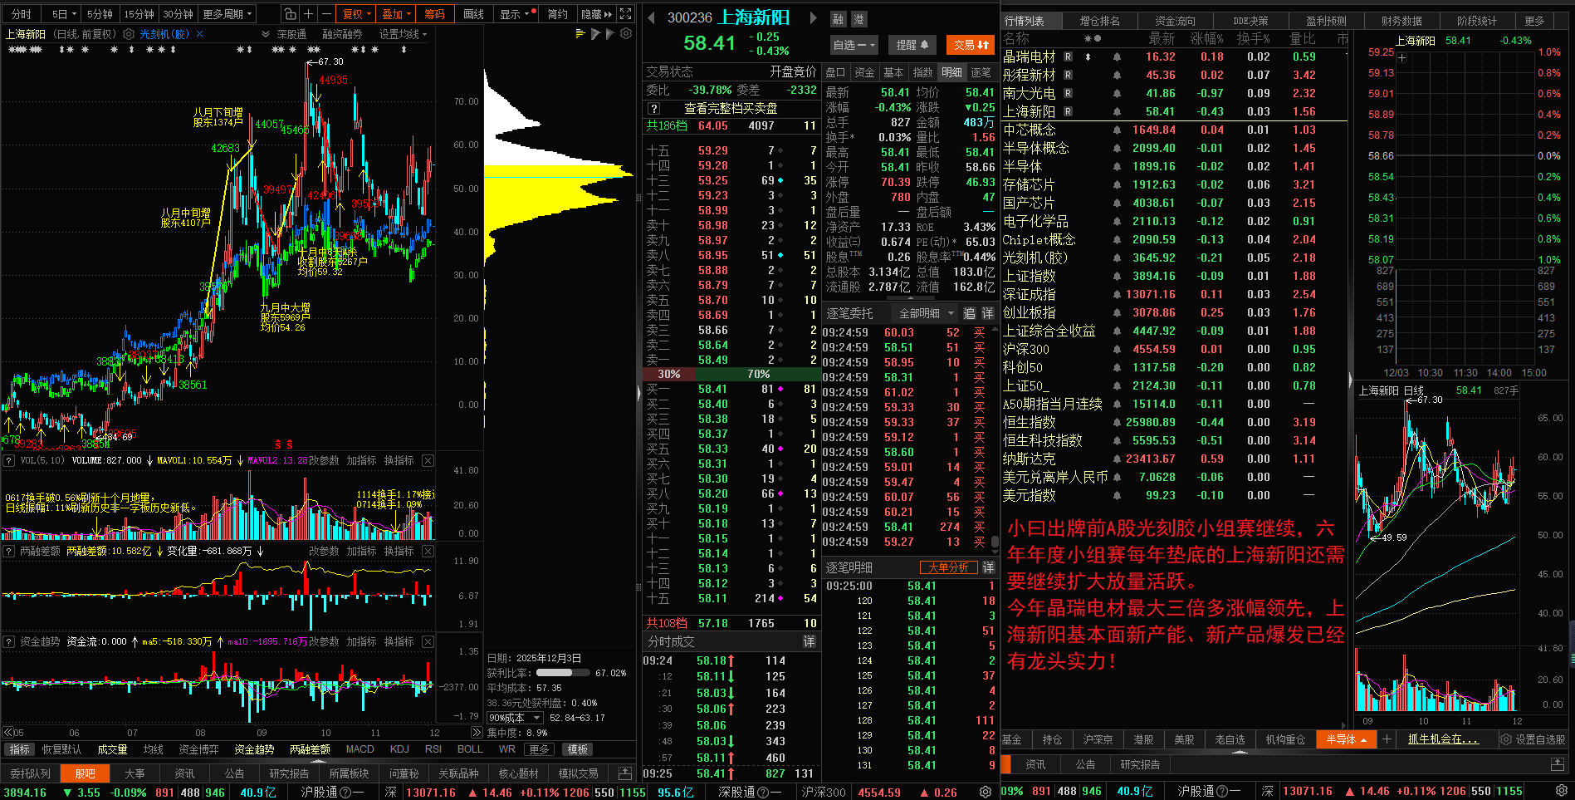Open the status bar settings gear
Viewport: 1575px width, 800px height.
point(986,793)
